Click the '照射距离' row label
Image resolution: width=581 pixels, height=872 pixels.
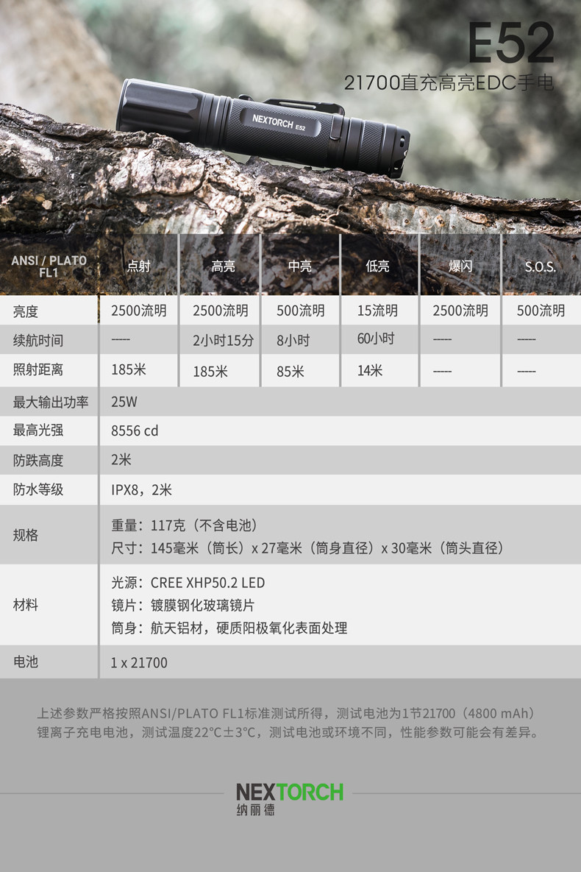[x=38, y=369]
